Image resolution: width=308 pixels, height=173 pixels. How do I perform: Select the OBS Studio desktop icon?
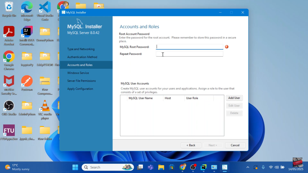tap(9, 108)
